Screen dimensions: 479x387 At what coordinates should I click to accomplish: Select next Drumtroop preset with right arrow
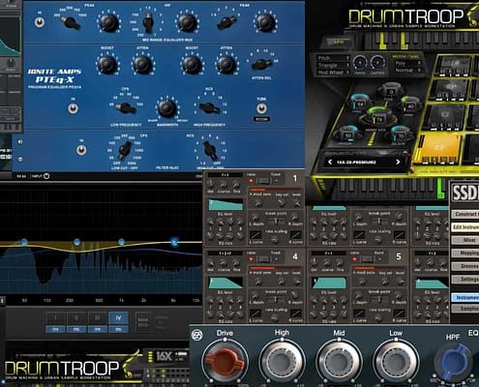[x=398, y=162]
